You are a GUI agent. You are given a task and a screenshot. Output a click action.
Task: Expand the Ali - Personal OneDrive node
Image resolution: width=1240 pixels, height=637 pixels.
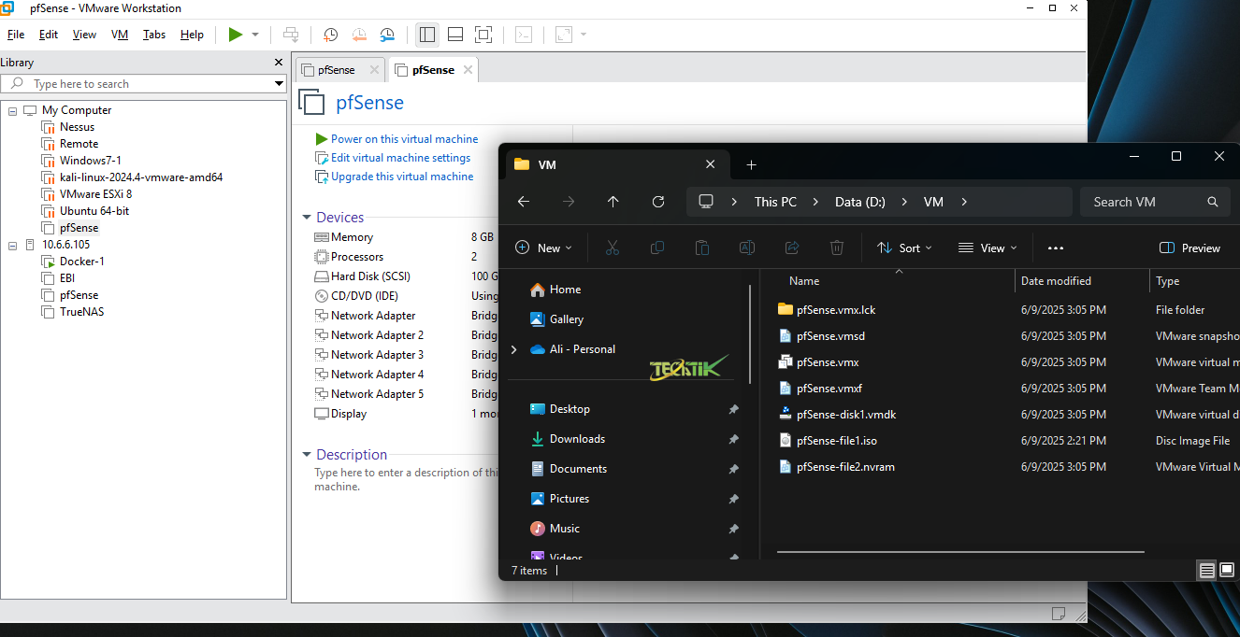click(513, 349)
